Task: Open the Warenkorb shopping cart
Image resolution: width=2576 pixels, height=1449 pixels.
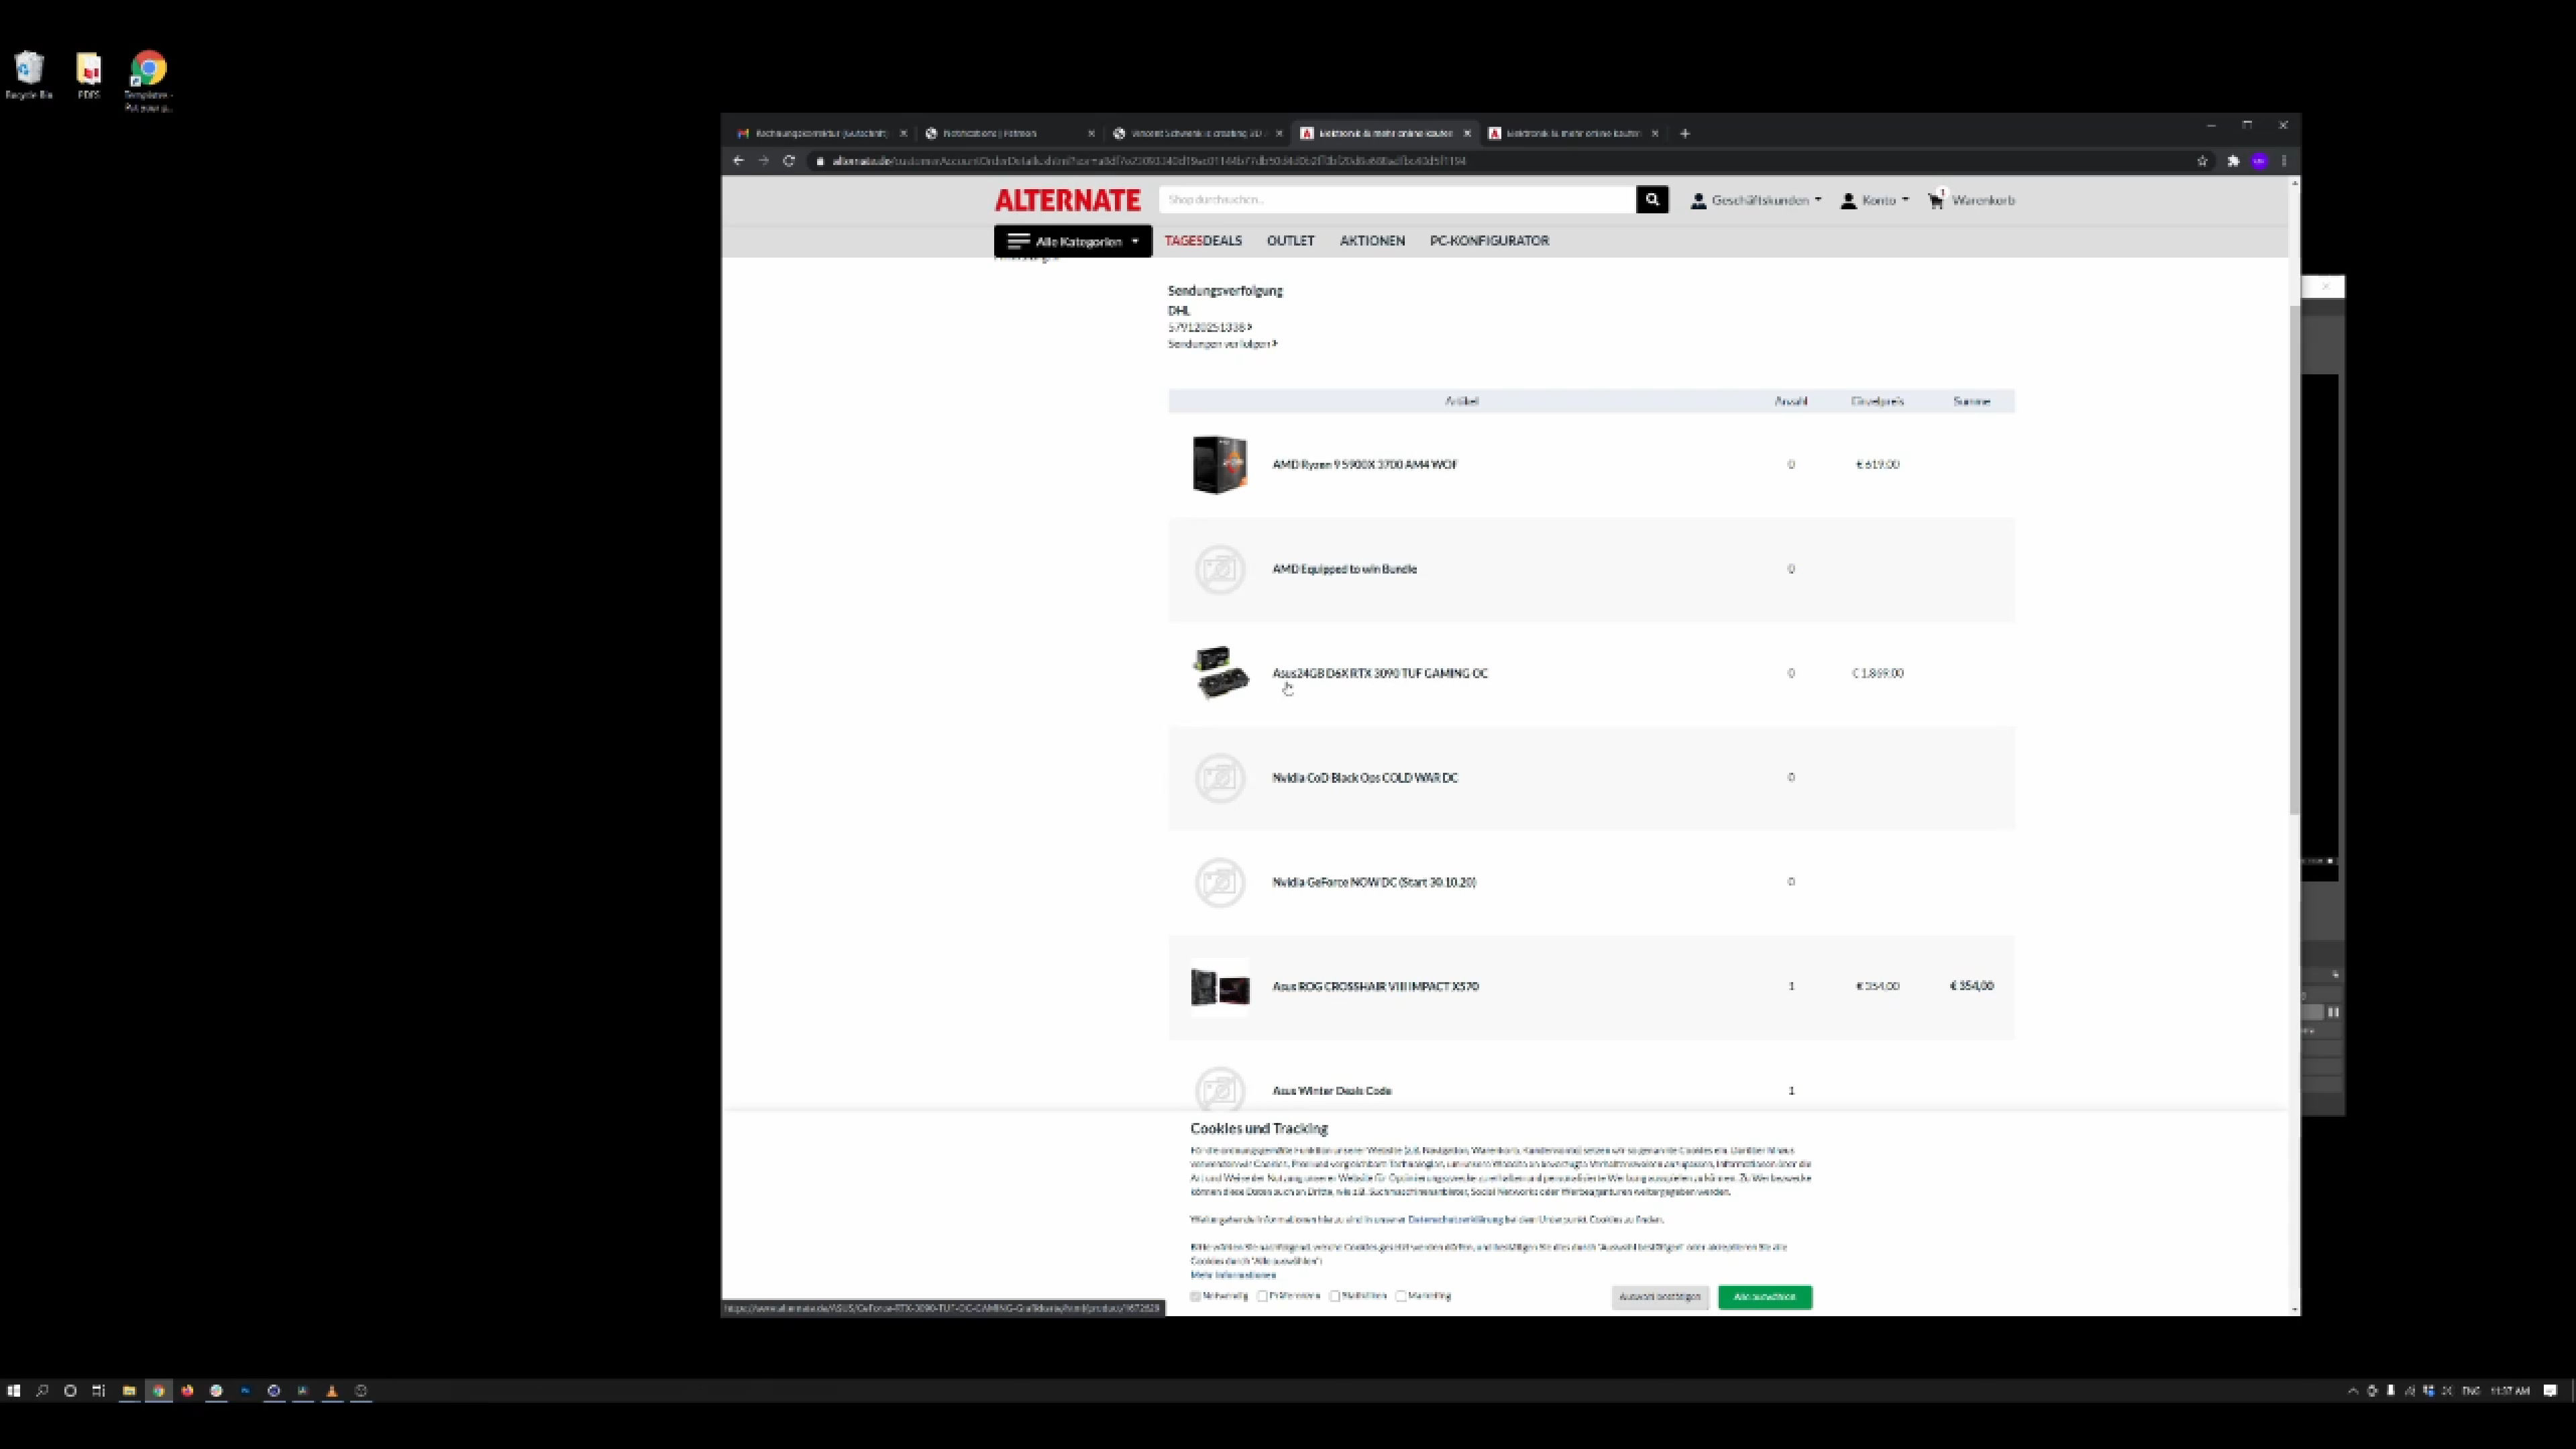Action: pyautogui.click(x=1971, y=200)
